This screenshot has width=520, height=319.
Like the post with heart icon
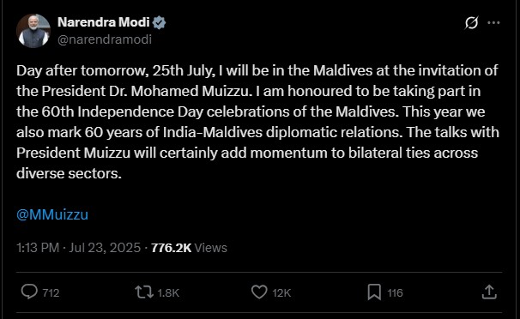[x=259, y=292]
